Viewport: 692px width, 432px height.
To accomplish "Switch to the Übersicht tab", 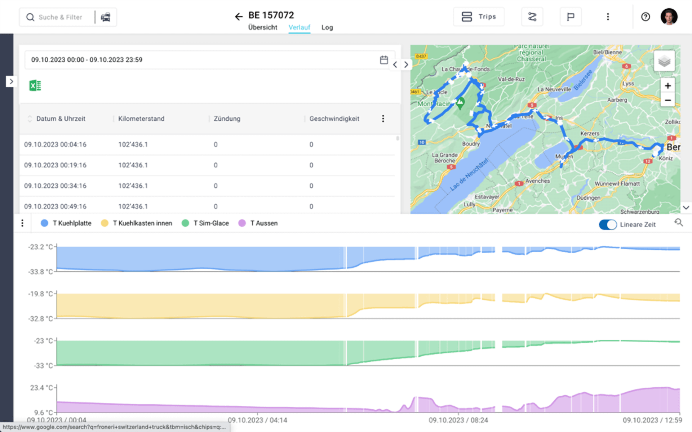I will pos(262,27).
